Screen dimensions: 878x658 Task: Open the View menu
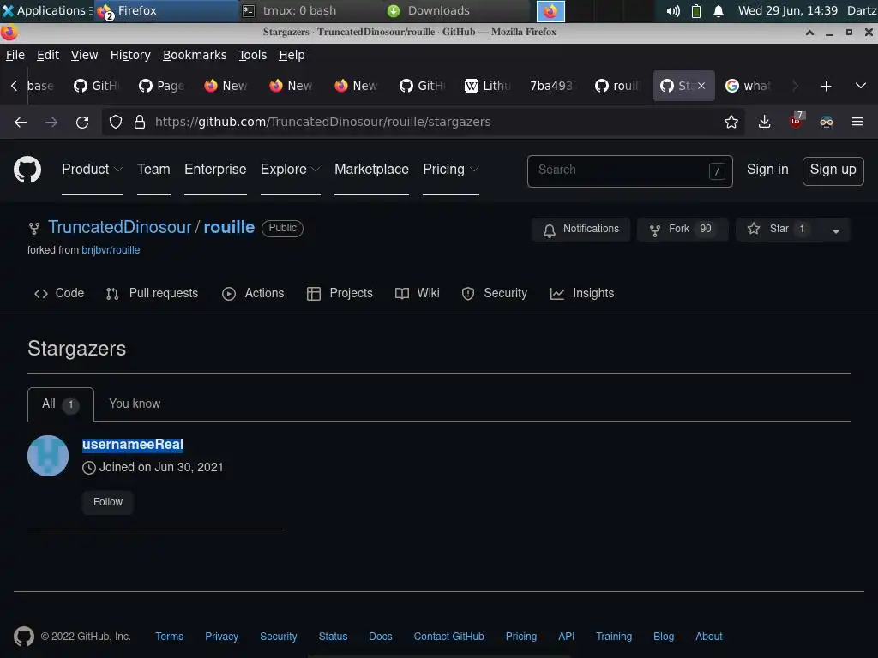(84, 55)
